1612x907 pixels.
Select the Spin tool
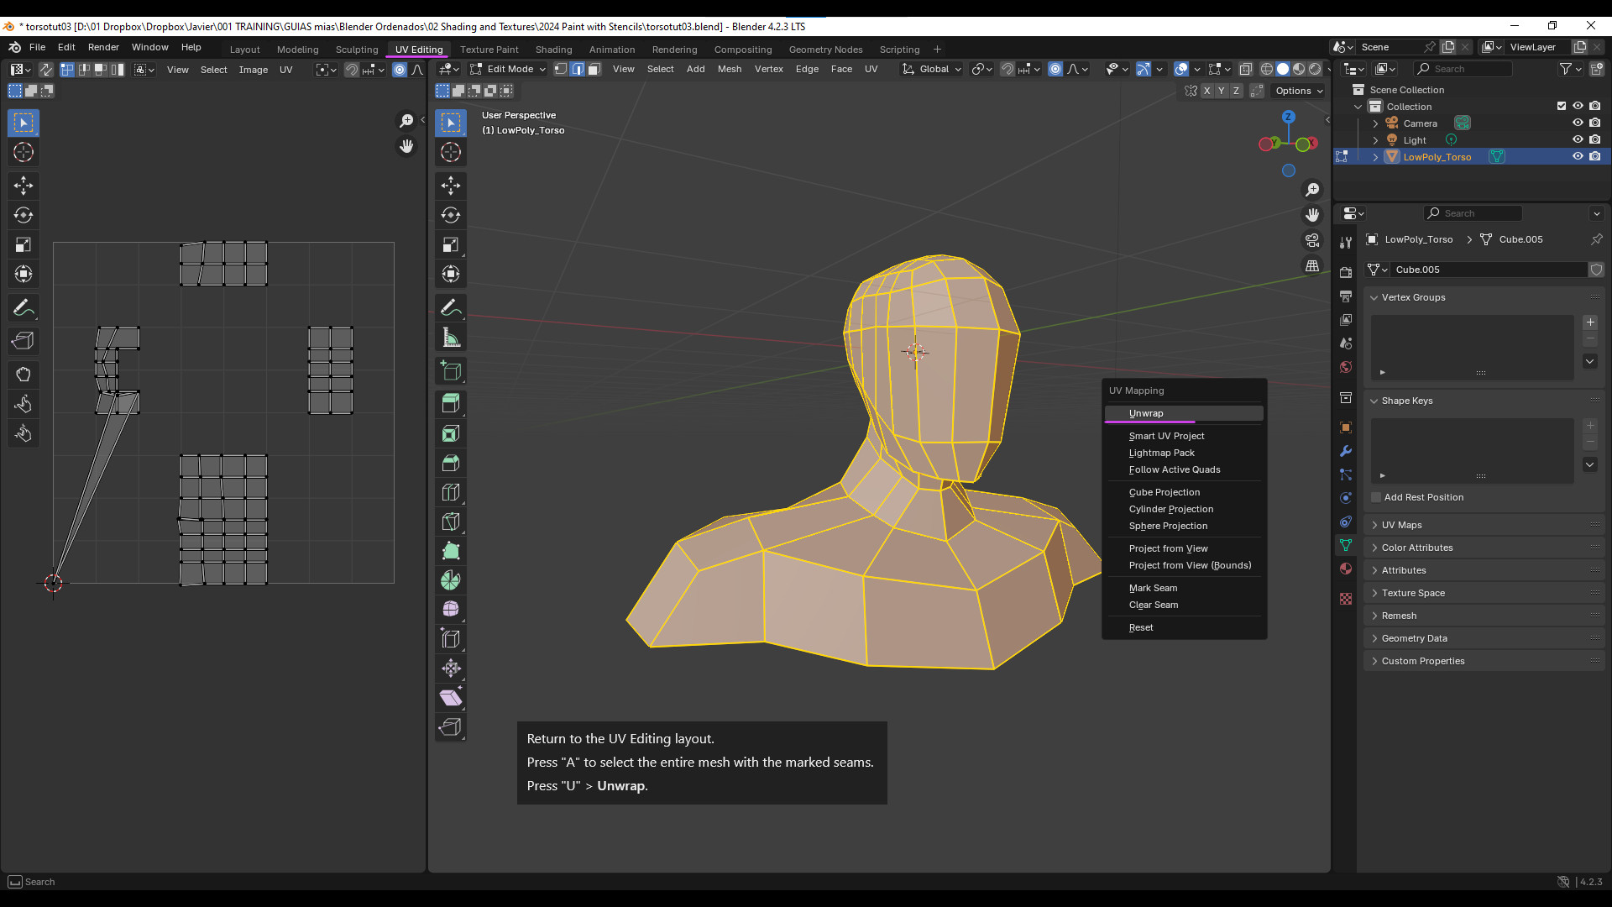pos(451,580)
